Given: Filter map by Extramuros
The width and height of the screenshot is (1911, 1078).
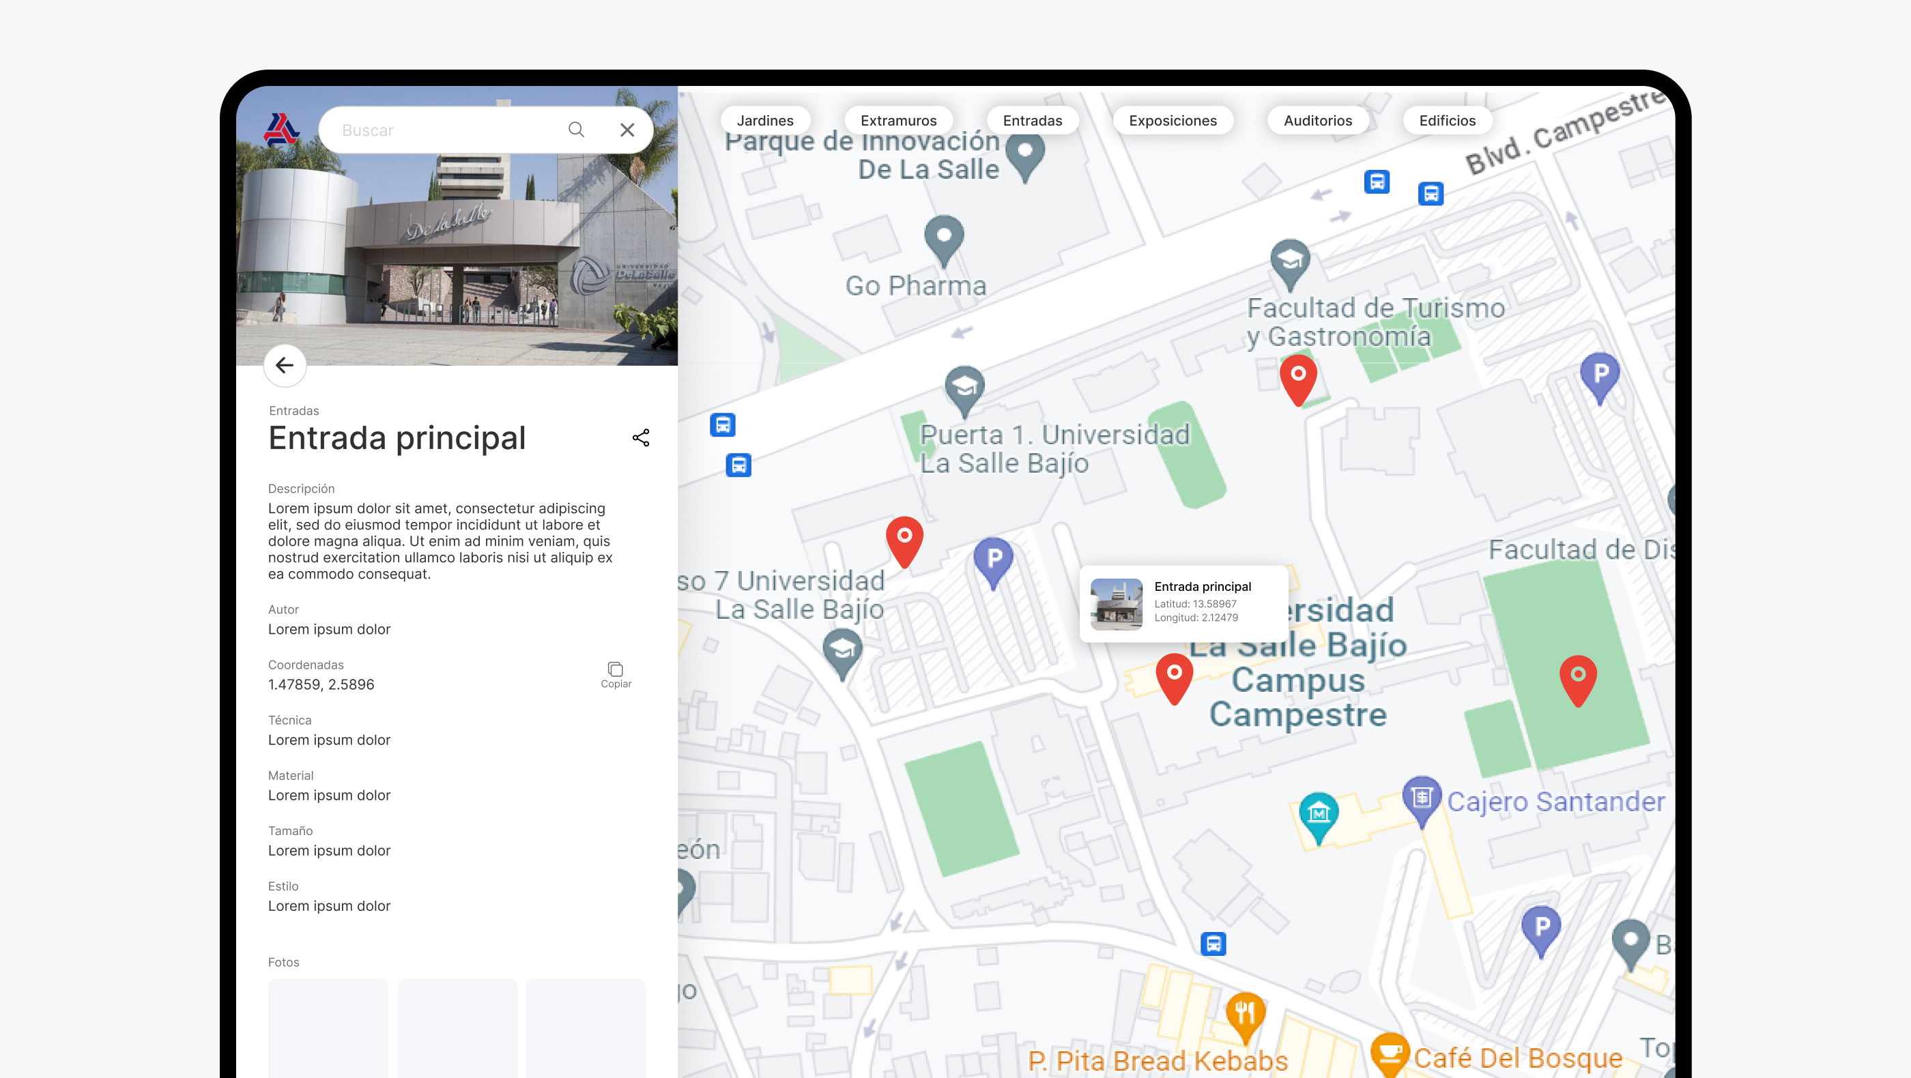Looking at the screenshot, I should tap(898, 120).
